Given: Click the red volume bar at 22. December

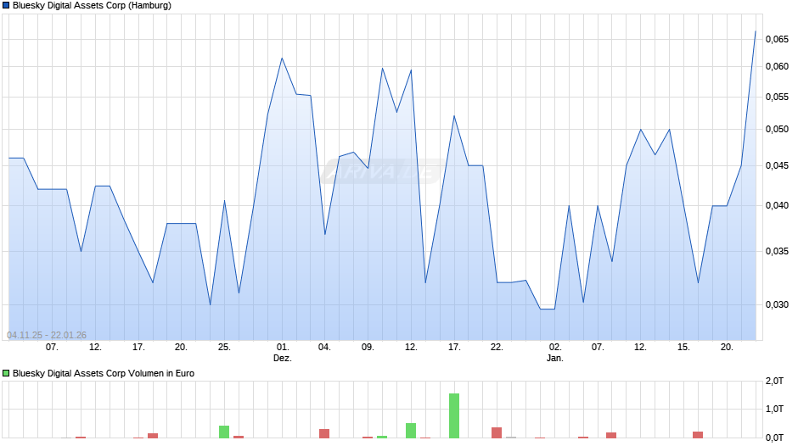Looking at the screenshot, I should tap(497, 432).
